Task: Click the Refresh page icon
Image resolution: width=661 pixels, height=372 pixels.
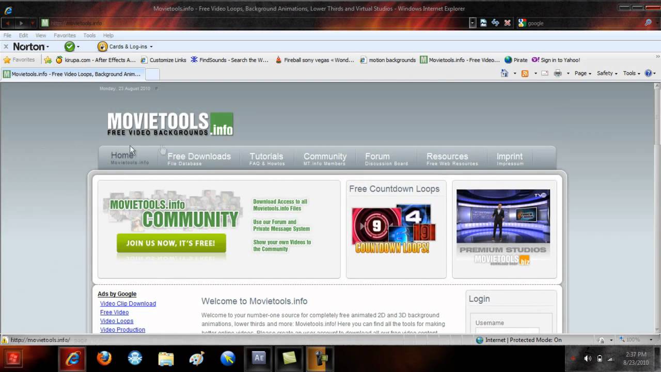Action: (495, 23)
